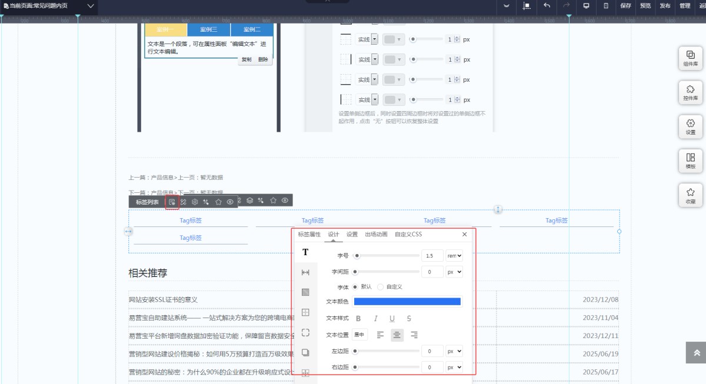
Task: Switch to the 标签属性 tab
Action: pyautogui.click(x=309, y=234)
